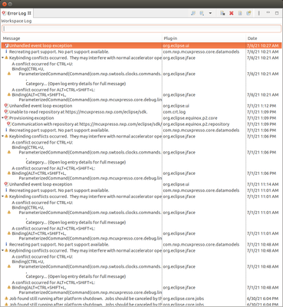This screenshot has width=283, height=307.
Task: Select Unhandled event loop exception at 10:27 AM
Action: tap(141, 45)
